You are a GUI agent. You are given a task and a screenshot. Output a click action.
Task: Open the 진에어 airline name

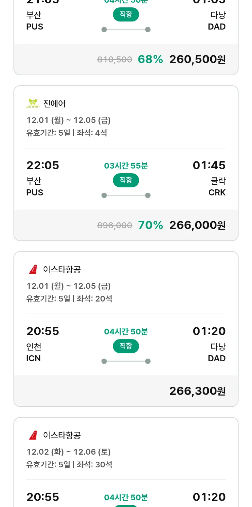tap(54, 104)
